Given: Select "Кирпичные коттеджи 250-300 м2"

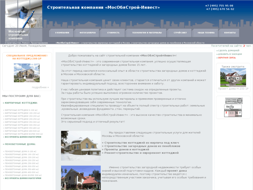Looking at the screenshot, I should [22, 122].
